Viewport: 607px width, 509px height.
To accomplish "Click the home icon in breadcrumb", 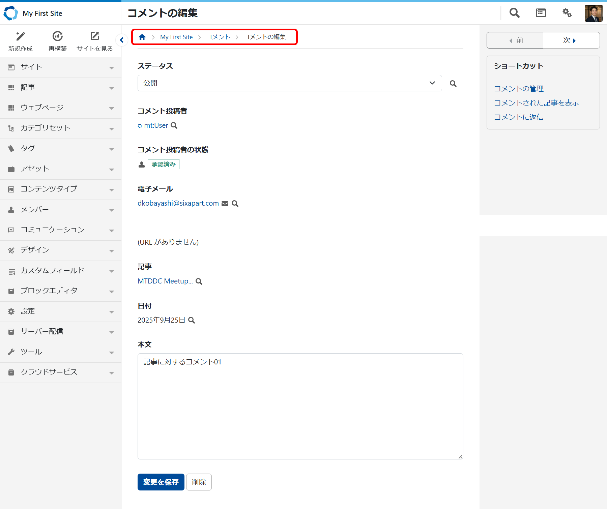I will [x=142, y=37].
